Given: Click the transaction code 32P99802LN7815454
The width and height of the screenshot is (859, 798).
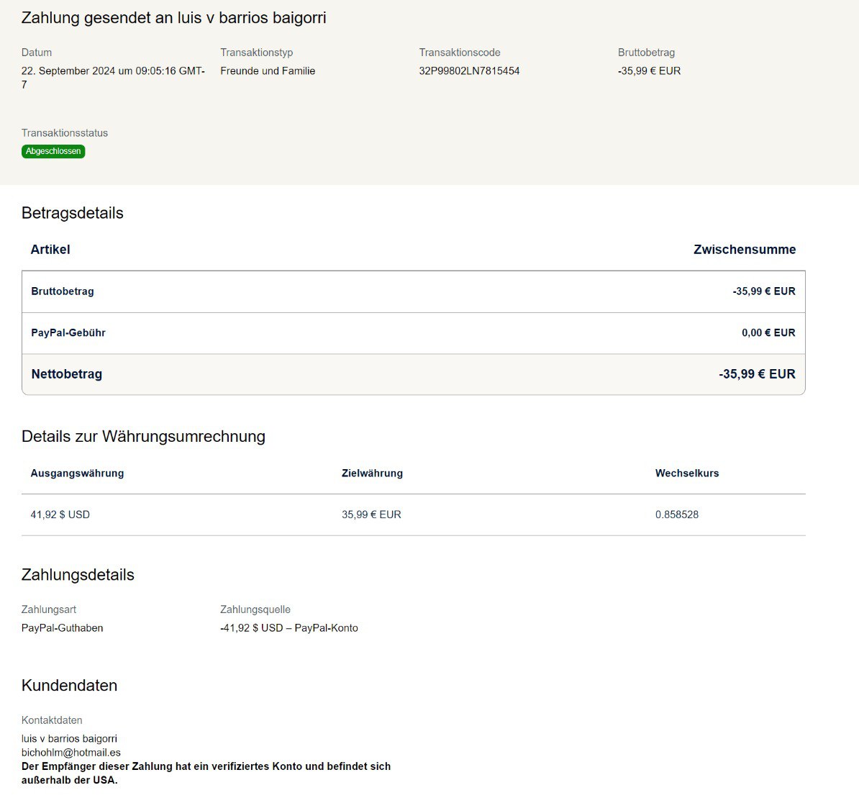Looking at the screenshot, I should tap(469, 71).
